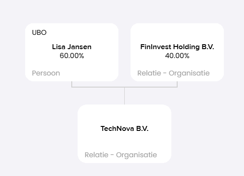Viewport: 244px width, 176px height.
Task: Click the Persoon type label
Action: click(x=46, y=73)
